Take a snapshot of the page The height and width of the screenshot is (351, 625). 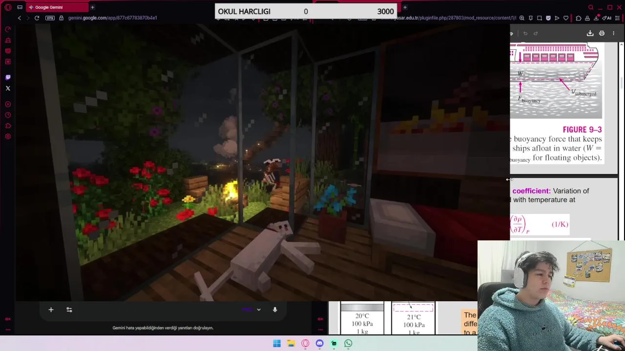click(540, 18)
